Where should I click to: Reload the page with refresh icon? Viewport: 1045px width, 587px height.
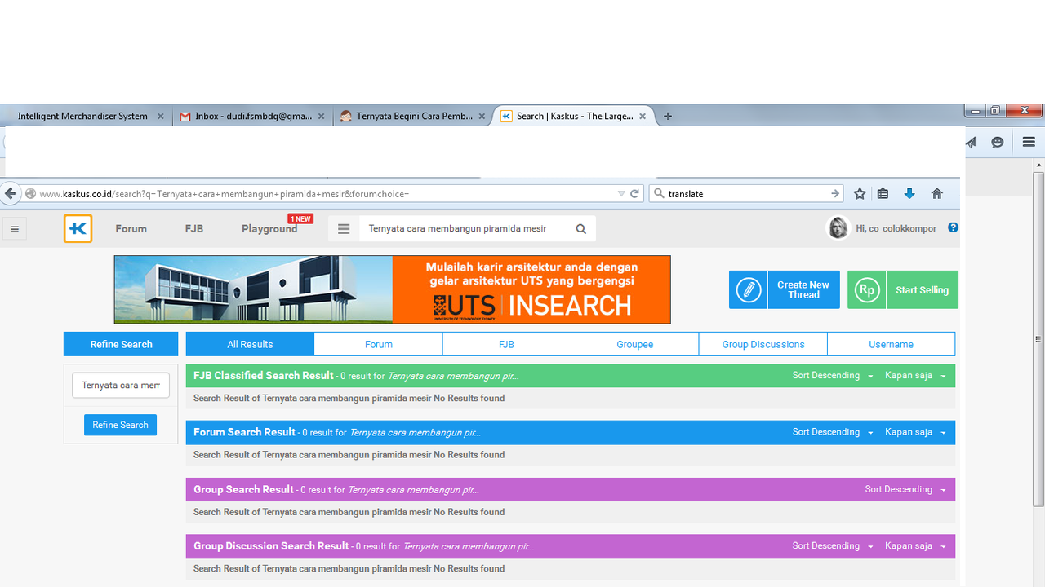[x=634, y=194]
